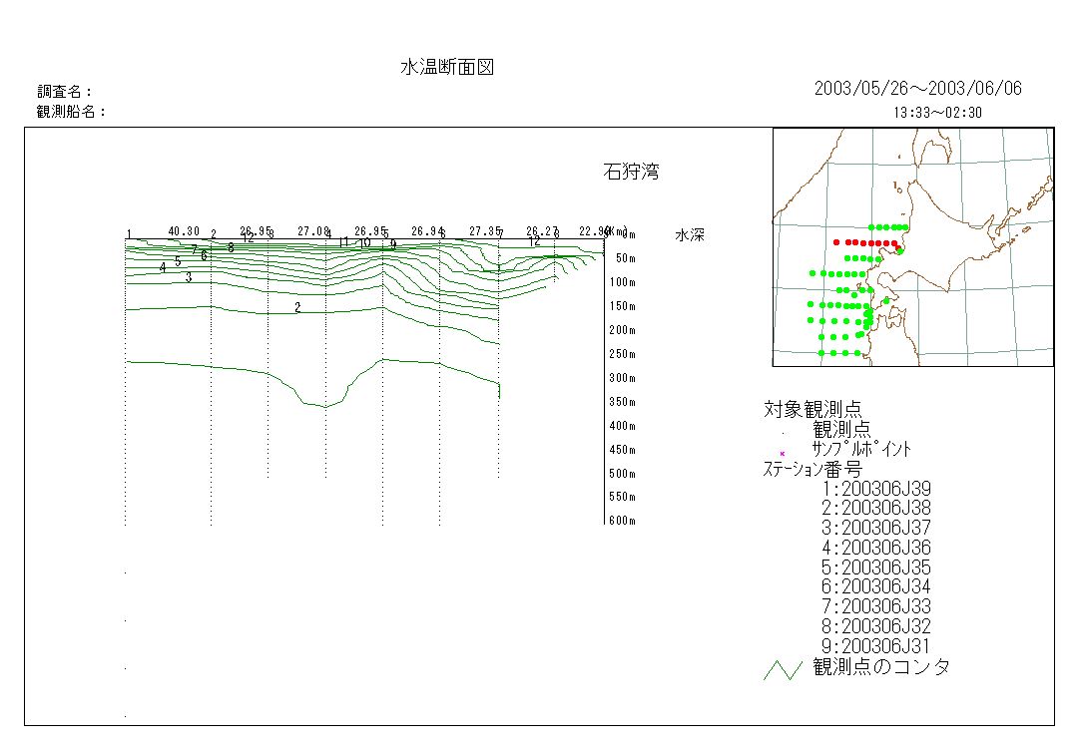Click the time range 13:33～02:30
The height and width of the screenshot is (753, 1082).
click(x=936, y=113)
